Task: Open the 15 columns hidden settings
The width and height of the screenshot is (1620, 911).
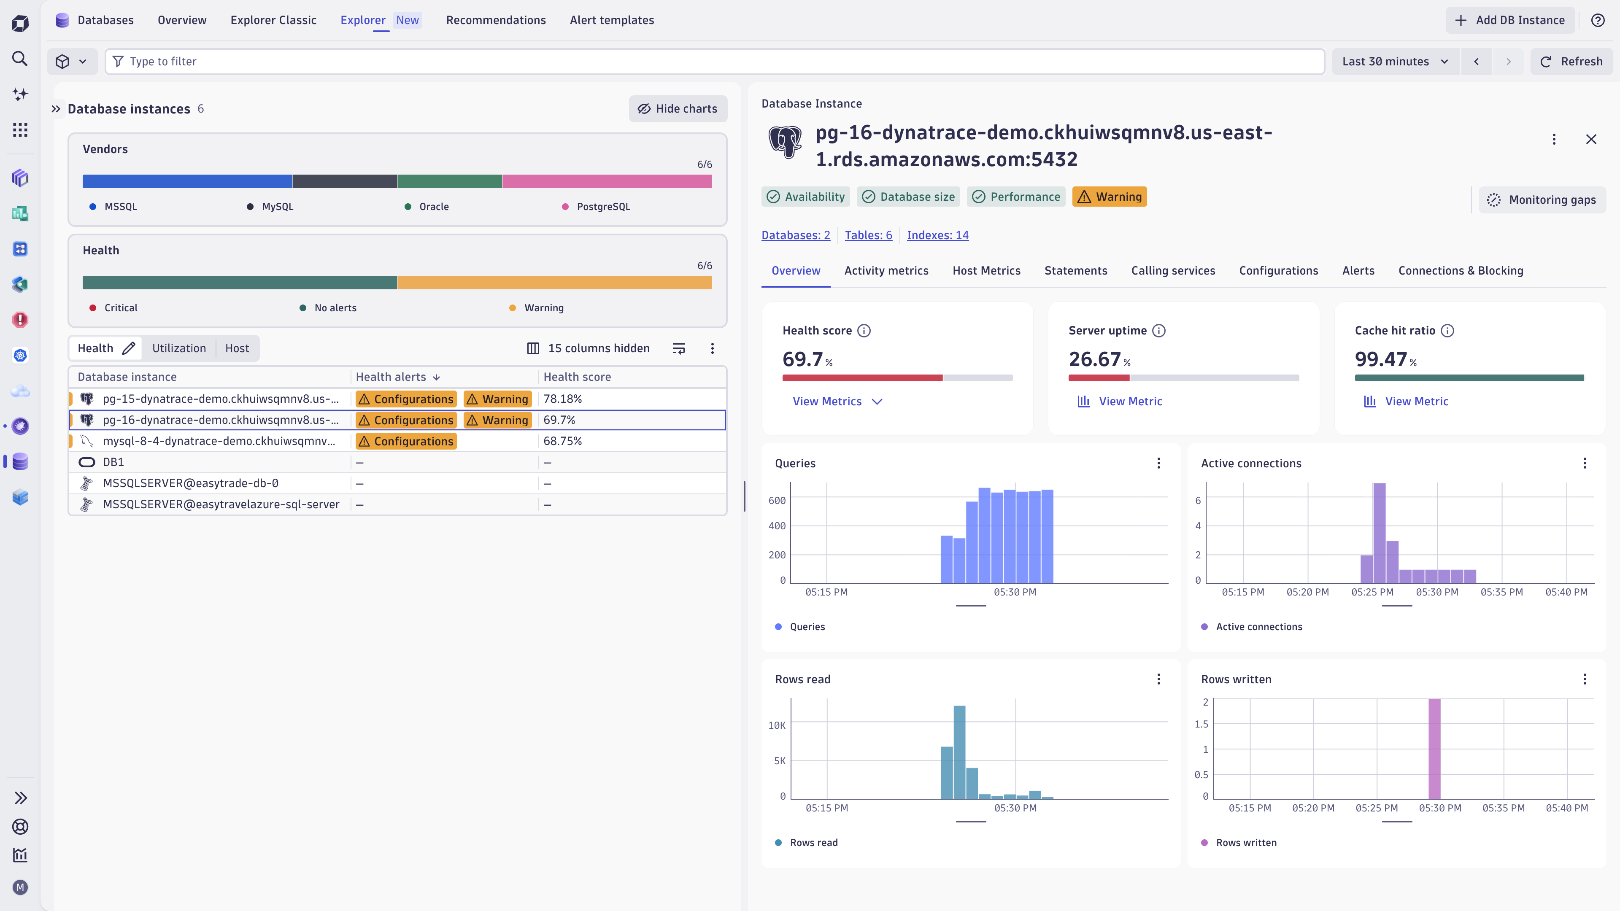Action: 589,348
